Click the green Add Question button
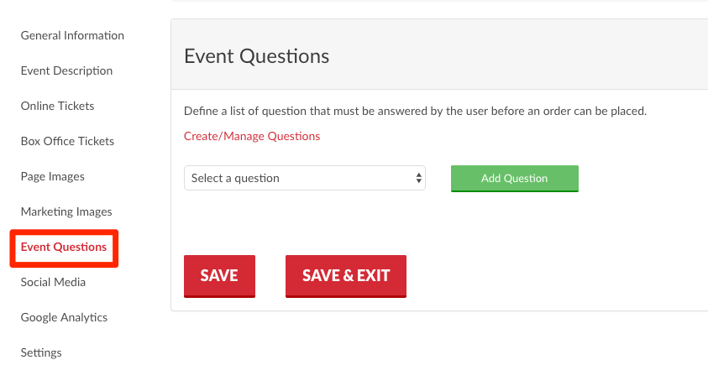This screenshot has width=708, height=386. (x=514, y=179)
